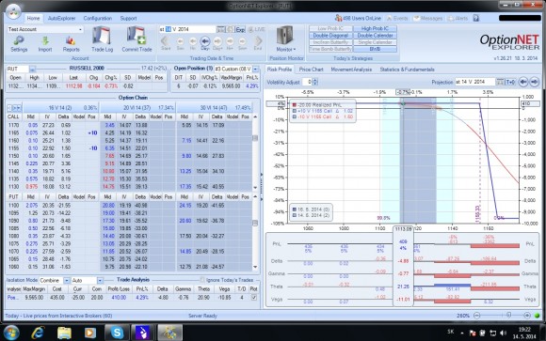Jump to End of trading dates

258,43
